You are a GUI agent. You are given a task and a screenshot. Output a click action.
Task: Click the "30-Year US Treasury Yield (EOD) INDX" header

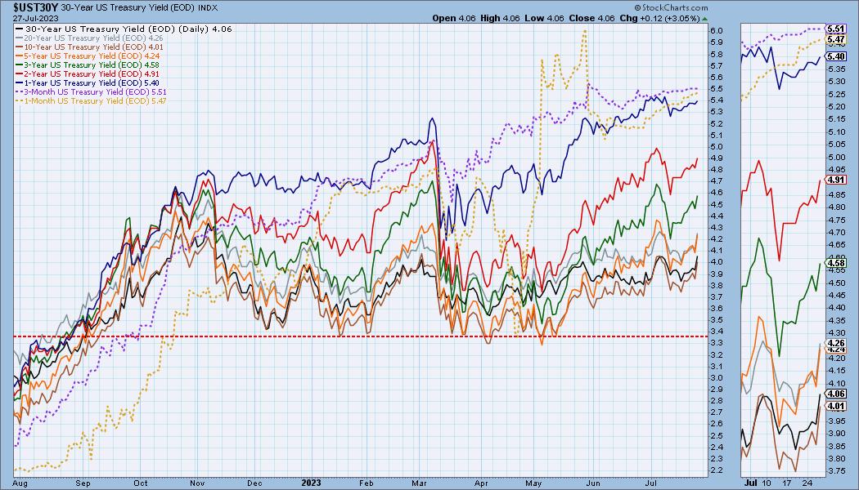point(139,7)
